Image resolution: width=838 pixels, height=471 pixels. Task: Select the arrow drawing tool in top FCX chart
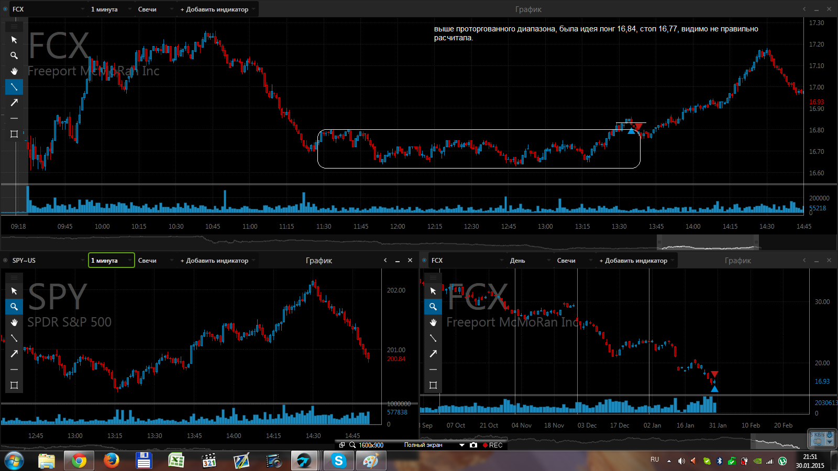(x=14, y=103)
